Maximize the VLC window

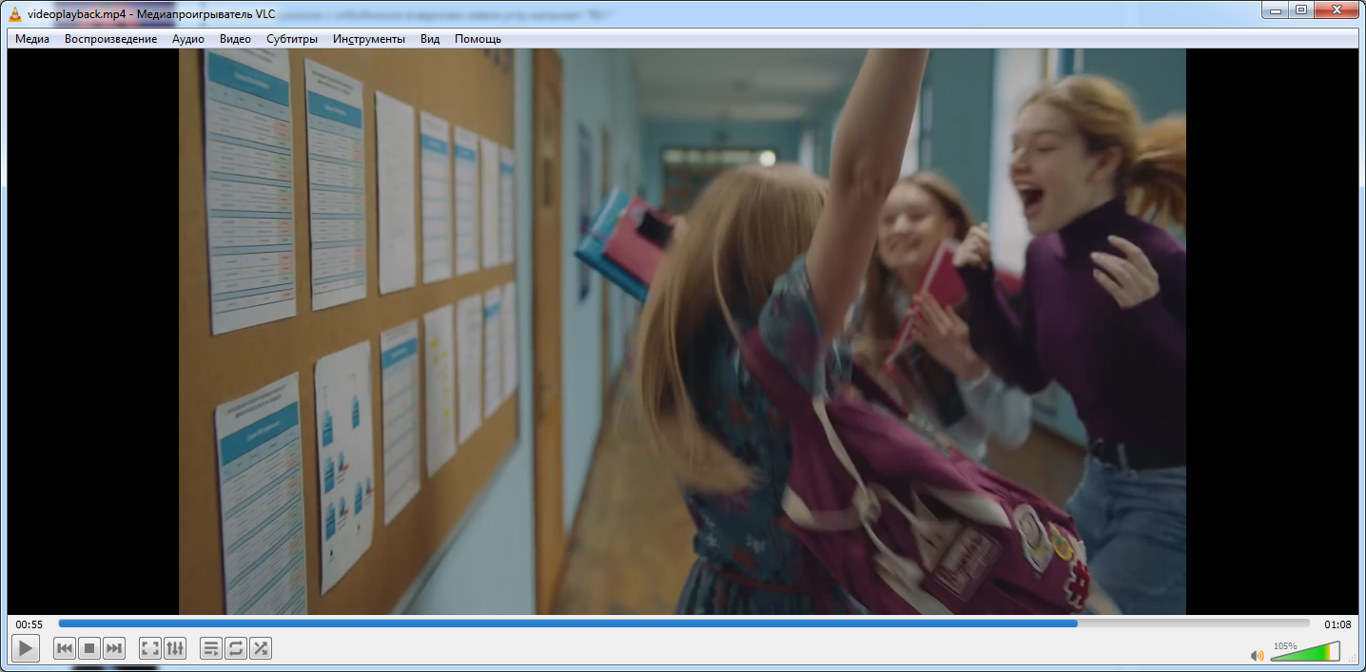click(1301, 10)
